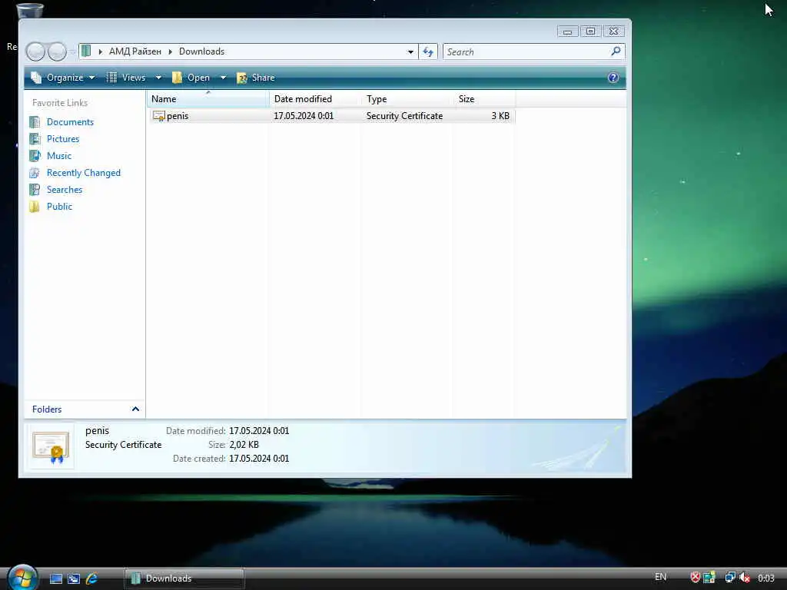787x590 pixels.
Task: Click Switch between windows quick launch icon
Action: [x=74, y=578]
